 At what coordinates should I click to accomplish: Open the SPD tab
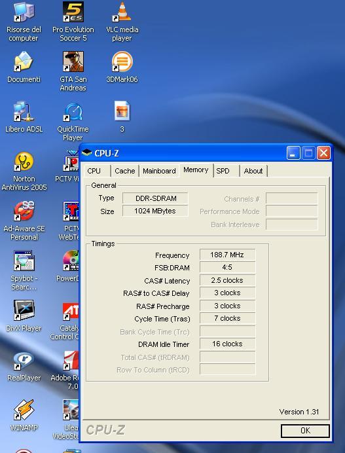coord(227,171)
